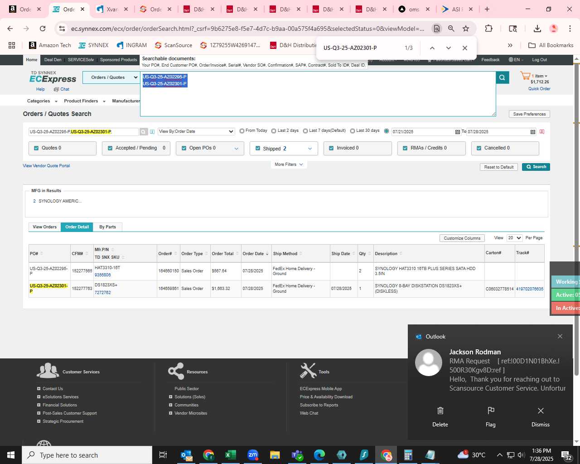Toggle the Open POs checkbox
The width and height of the screenshot is (580, 464).
[184, 148]
